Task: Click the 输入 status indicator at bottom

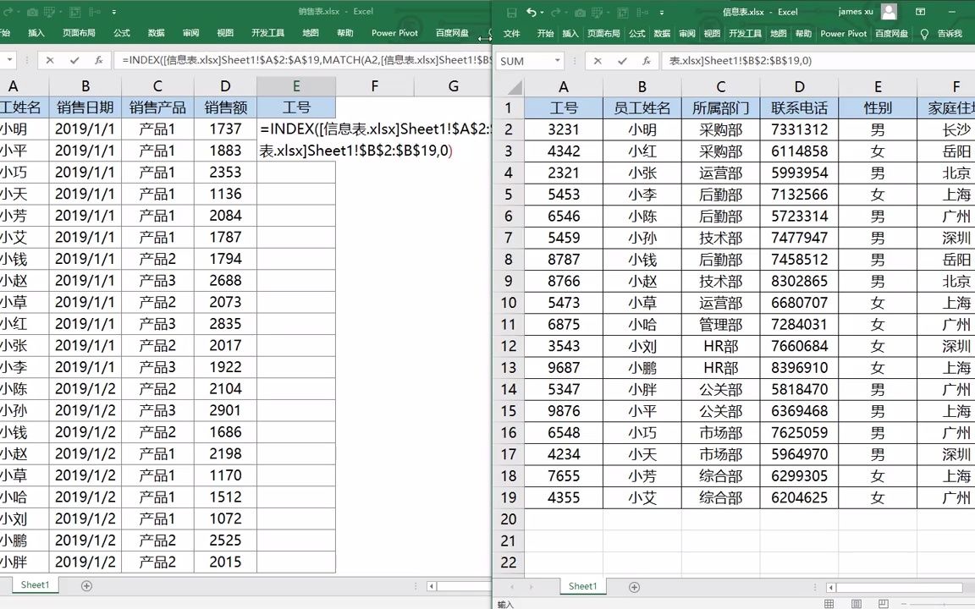Action: [x=504, y=604]
